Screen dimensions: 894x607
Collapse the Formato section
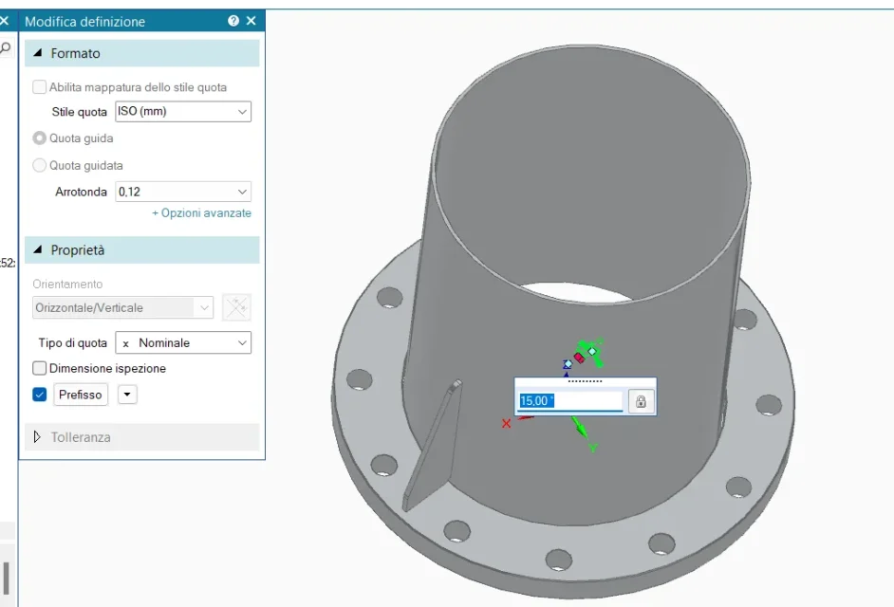pyautogui.click(x=38, y=54)
